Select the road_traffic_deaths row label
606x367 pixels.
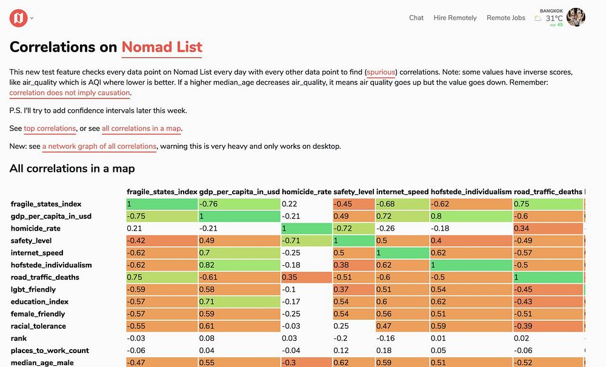45,277
